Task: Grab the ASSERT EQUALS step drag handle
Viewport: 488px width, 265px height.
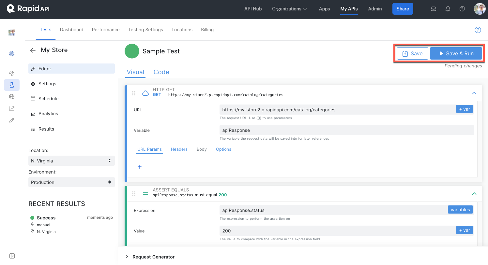Action: [x=134, y=194]
